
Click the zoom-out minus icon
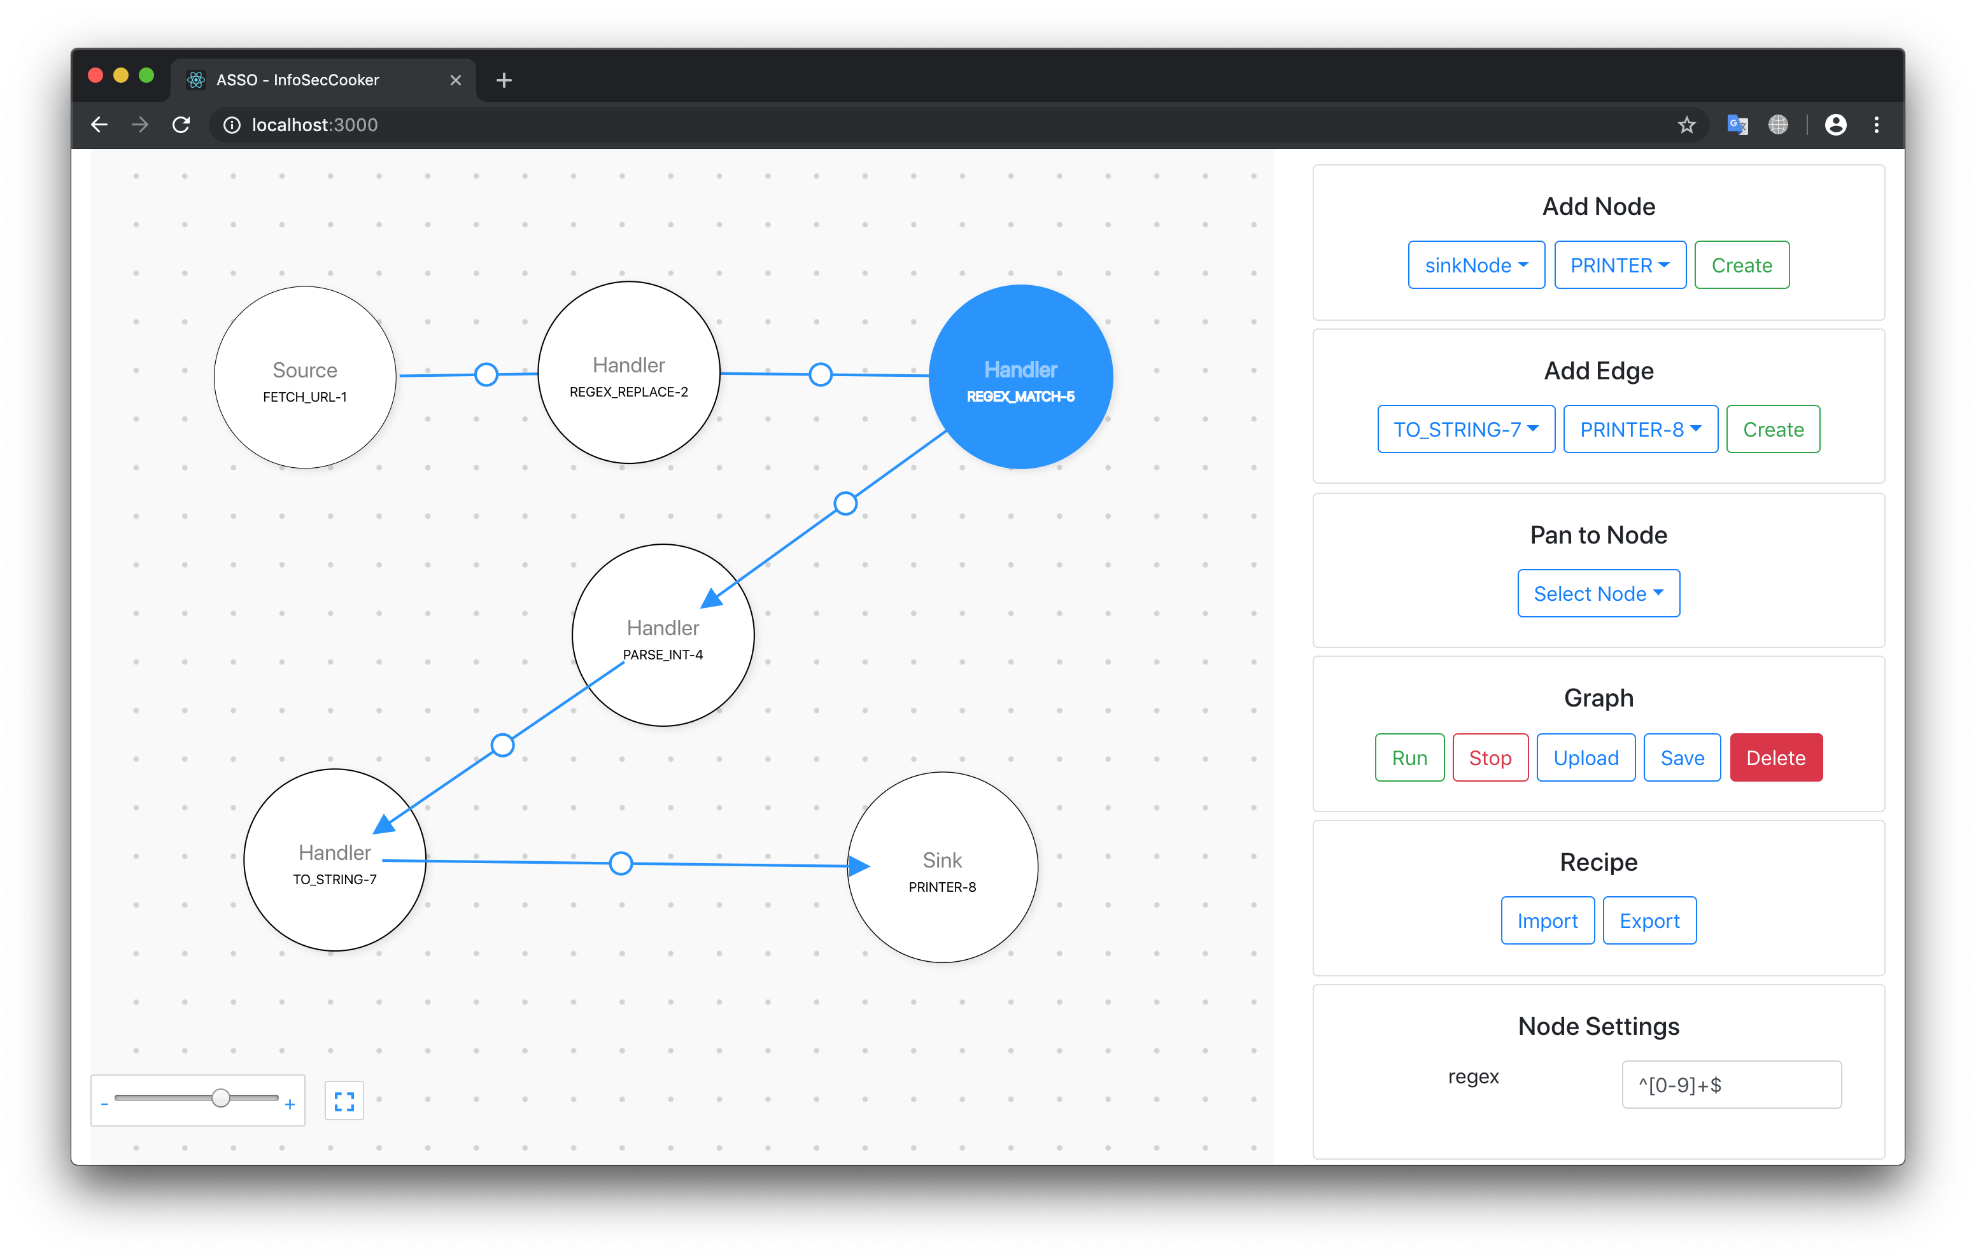point(104,1105)
